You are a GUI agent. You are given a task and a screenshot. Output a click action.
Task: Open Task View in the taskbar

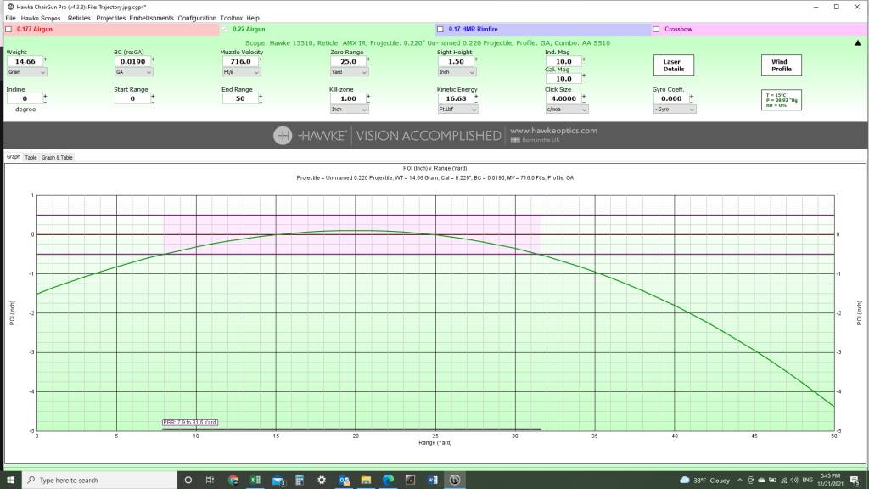210,481
